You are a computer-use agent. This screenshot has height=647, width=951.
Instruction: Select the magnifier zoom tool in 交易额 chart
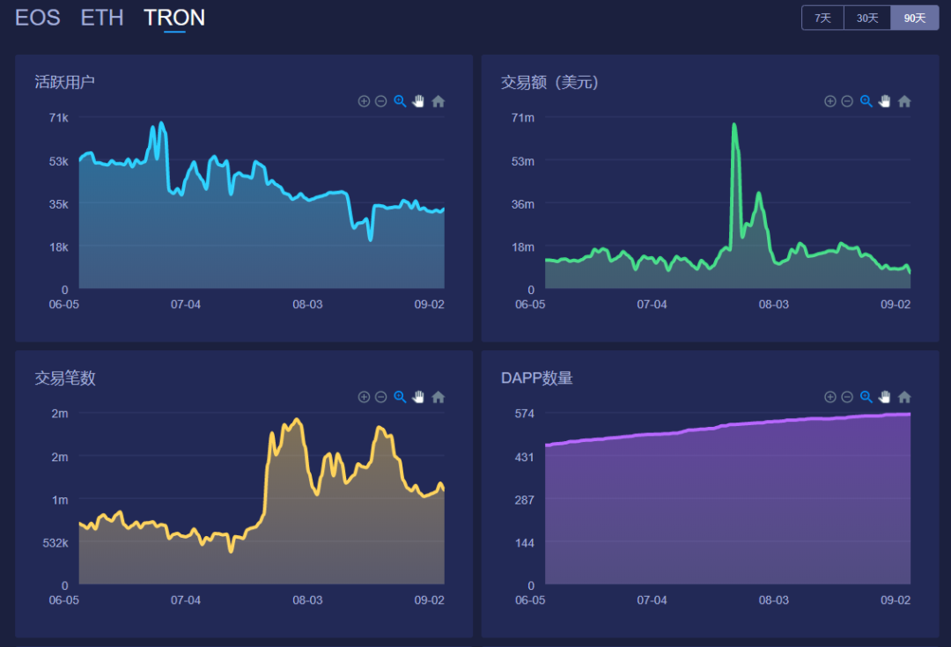click(x=866, y=101)
